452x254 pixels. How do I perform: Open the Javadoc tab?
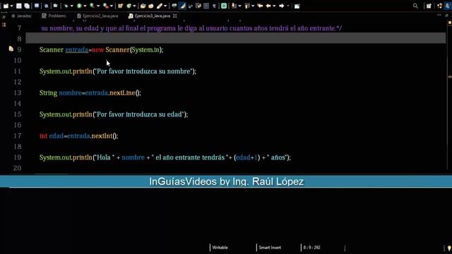click(22, 16)
